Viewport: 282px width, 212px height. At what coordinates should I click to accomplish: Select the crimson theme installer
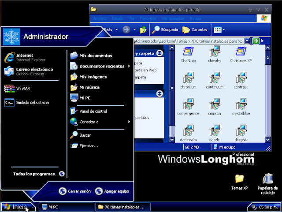[x=215, y=107]
